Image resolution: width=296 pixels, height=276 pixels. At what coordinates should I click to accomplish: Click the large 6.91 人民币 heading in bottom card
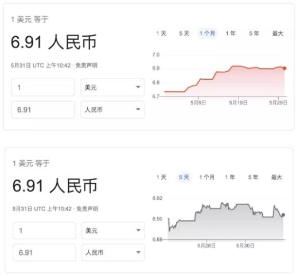pos(55,185)
